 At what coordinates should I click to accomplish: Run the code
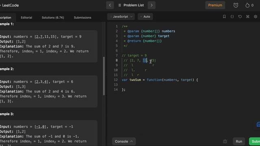[239, 142]
